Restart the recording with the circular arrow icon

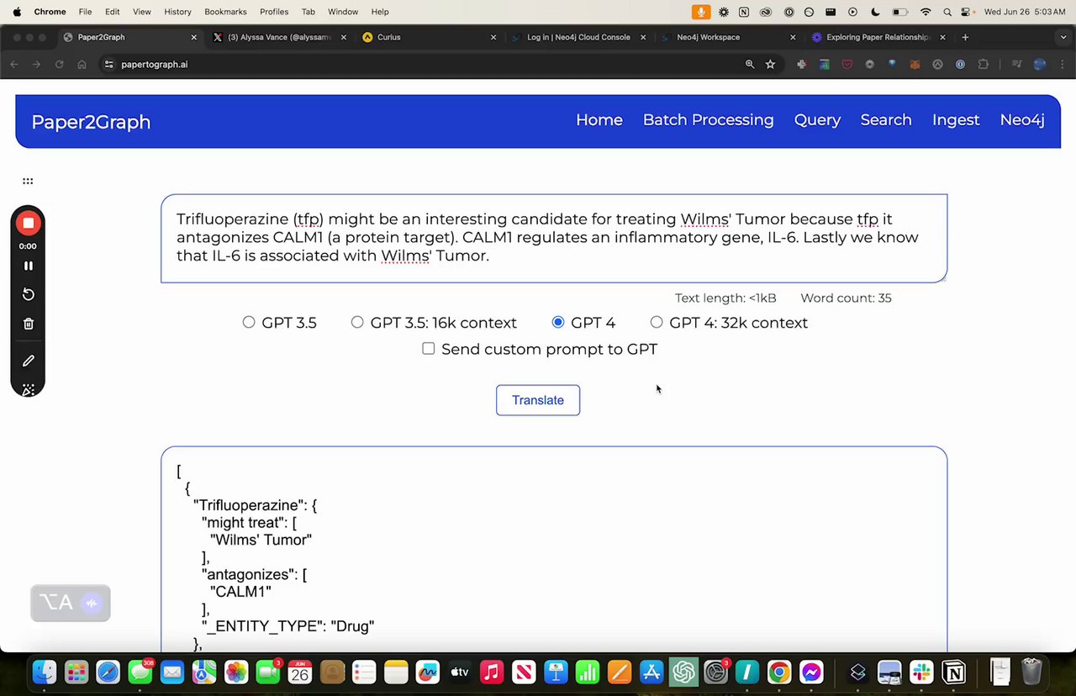[28, 294]
